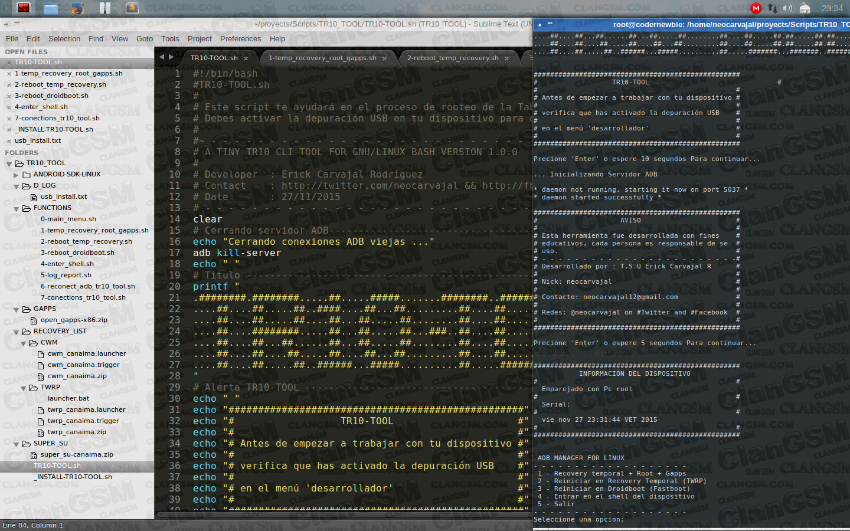Expand the ANDROID-SDK-LINUX folder
This screenshot has height=531, width=850.
(x=16, y=175)
